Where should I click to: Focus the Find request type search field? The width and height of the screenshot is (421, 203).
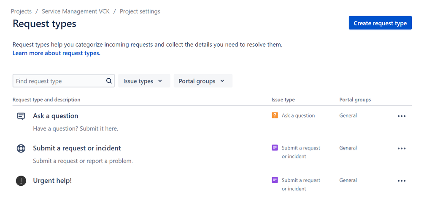pyautogui.click(x=64, y=81)
